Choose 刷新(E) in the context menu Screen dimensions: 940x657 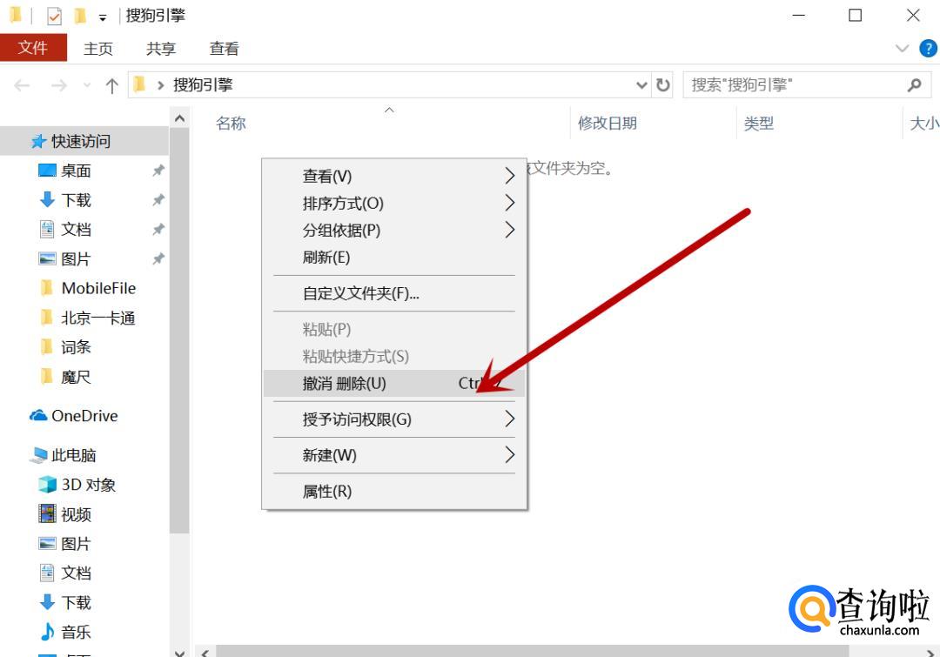[394, 258]
